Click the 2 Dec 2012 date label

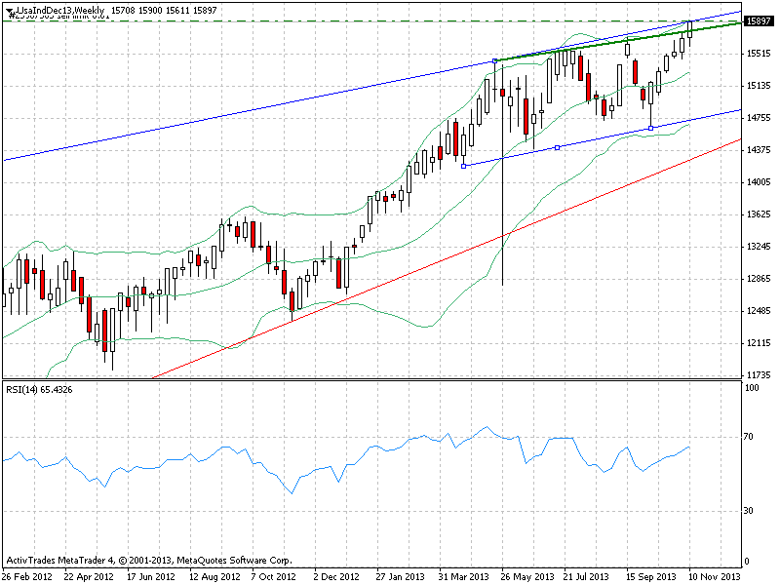coord(336,577)
